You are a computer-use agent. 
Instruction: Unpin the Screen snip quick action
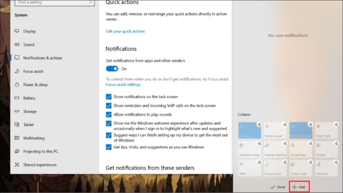point(310,162)
